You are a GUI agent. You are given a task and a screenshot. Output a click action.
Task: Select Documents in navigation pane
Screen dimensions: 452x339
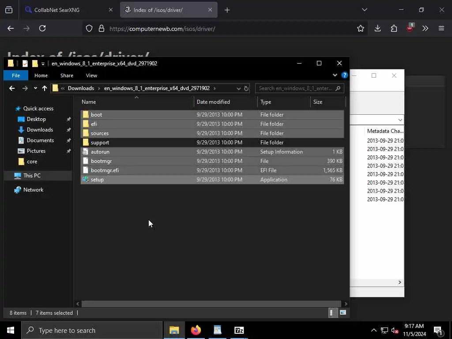click(x=40, y=140)
